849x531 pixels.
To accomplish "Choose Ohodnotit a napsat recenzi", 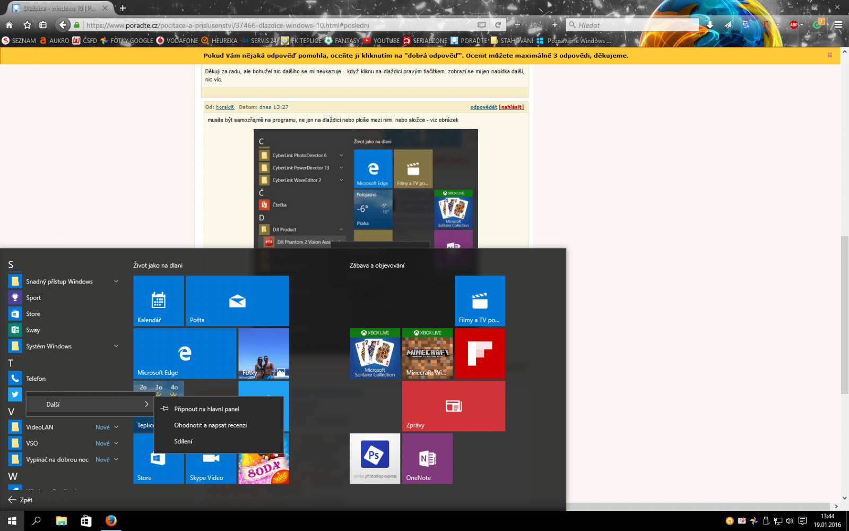I will tap(219, 425).
